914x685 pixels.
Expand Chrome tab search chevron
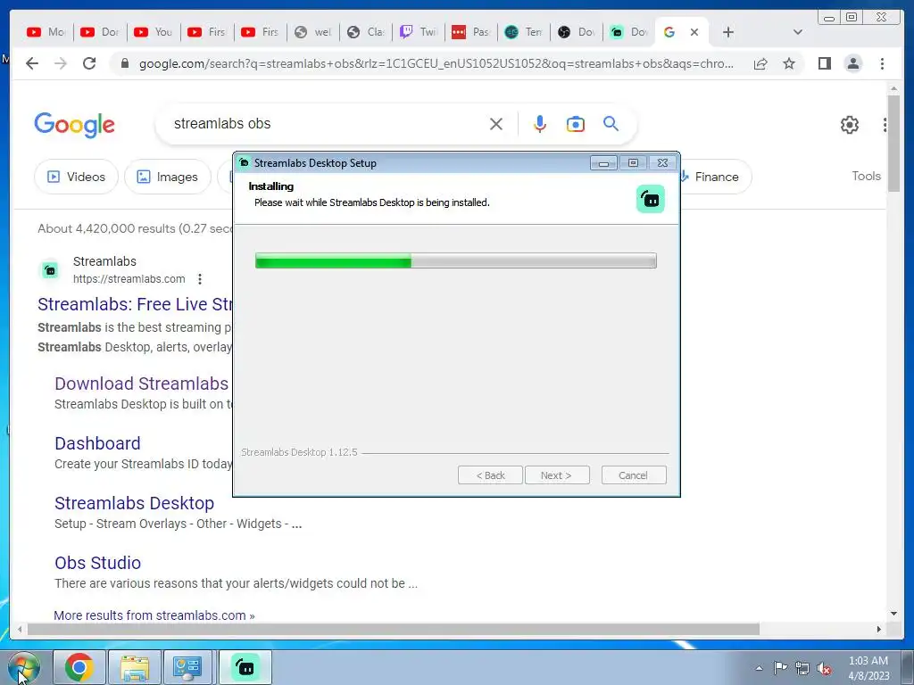point(798,32)
